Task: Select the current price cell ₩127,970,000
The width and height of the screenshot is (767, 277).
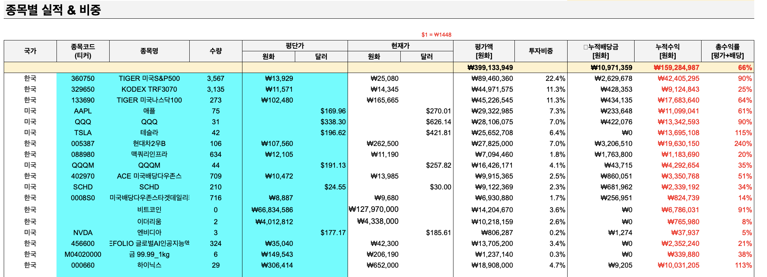Action: click(x=373, y=210)
